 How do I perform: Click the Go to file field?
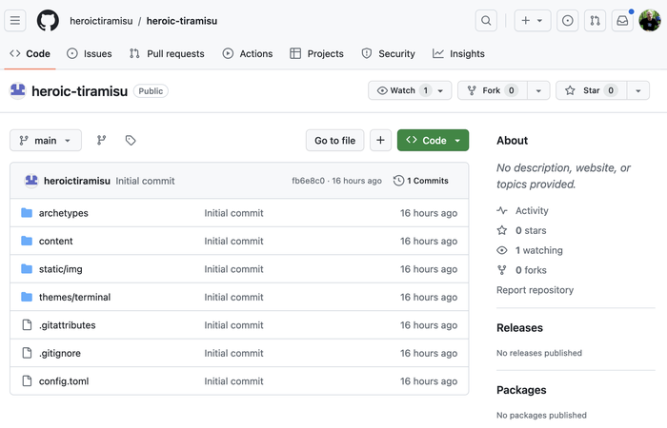(334, 140)
